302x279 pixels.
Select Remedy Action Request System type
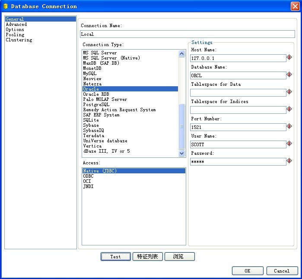(130, 110)
